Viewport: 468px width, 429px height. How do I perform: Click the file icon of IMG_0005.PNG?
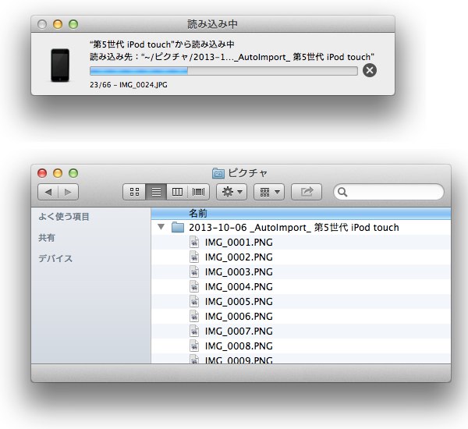click(194, 302)
